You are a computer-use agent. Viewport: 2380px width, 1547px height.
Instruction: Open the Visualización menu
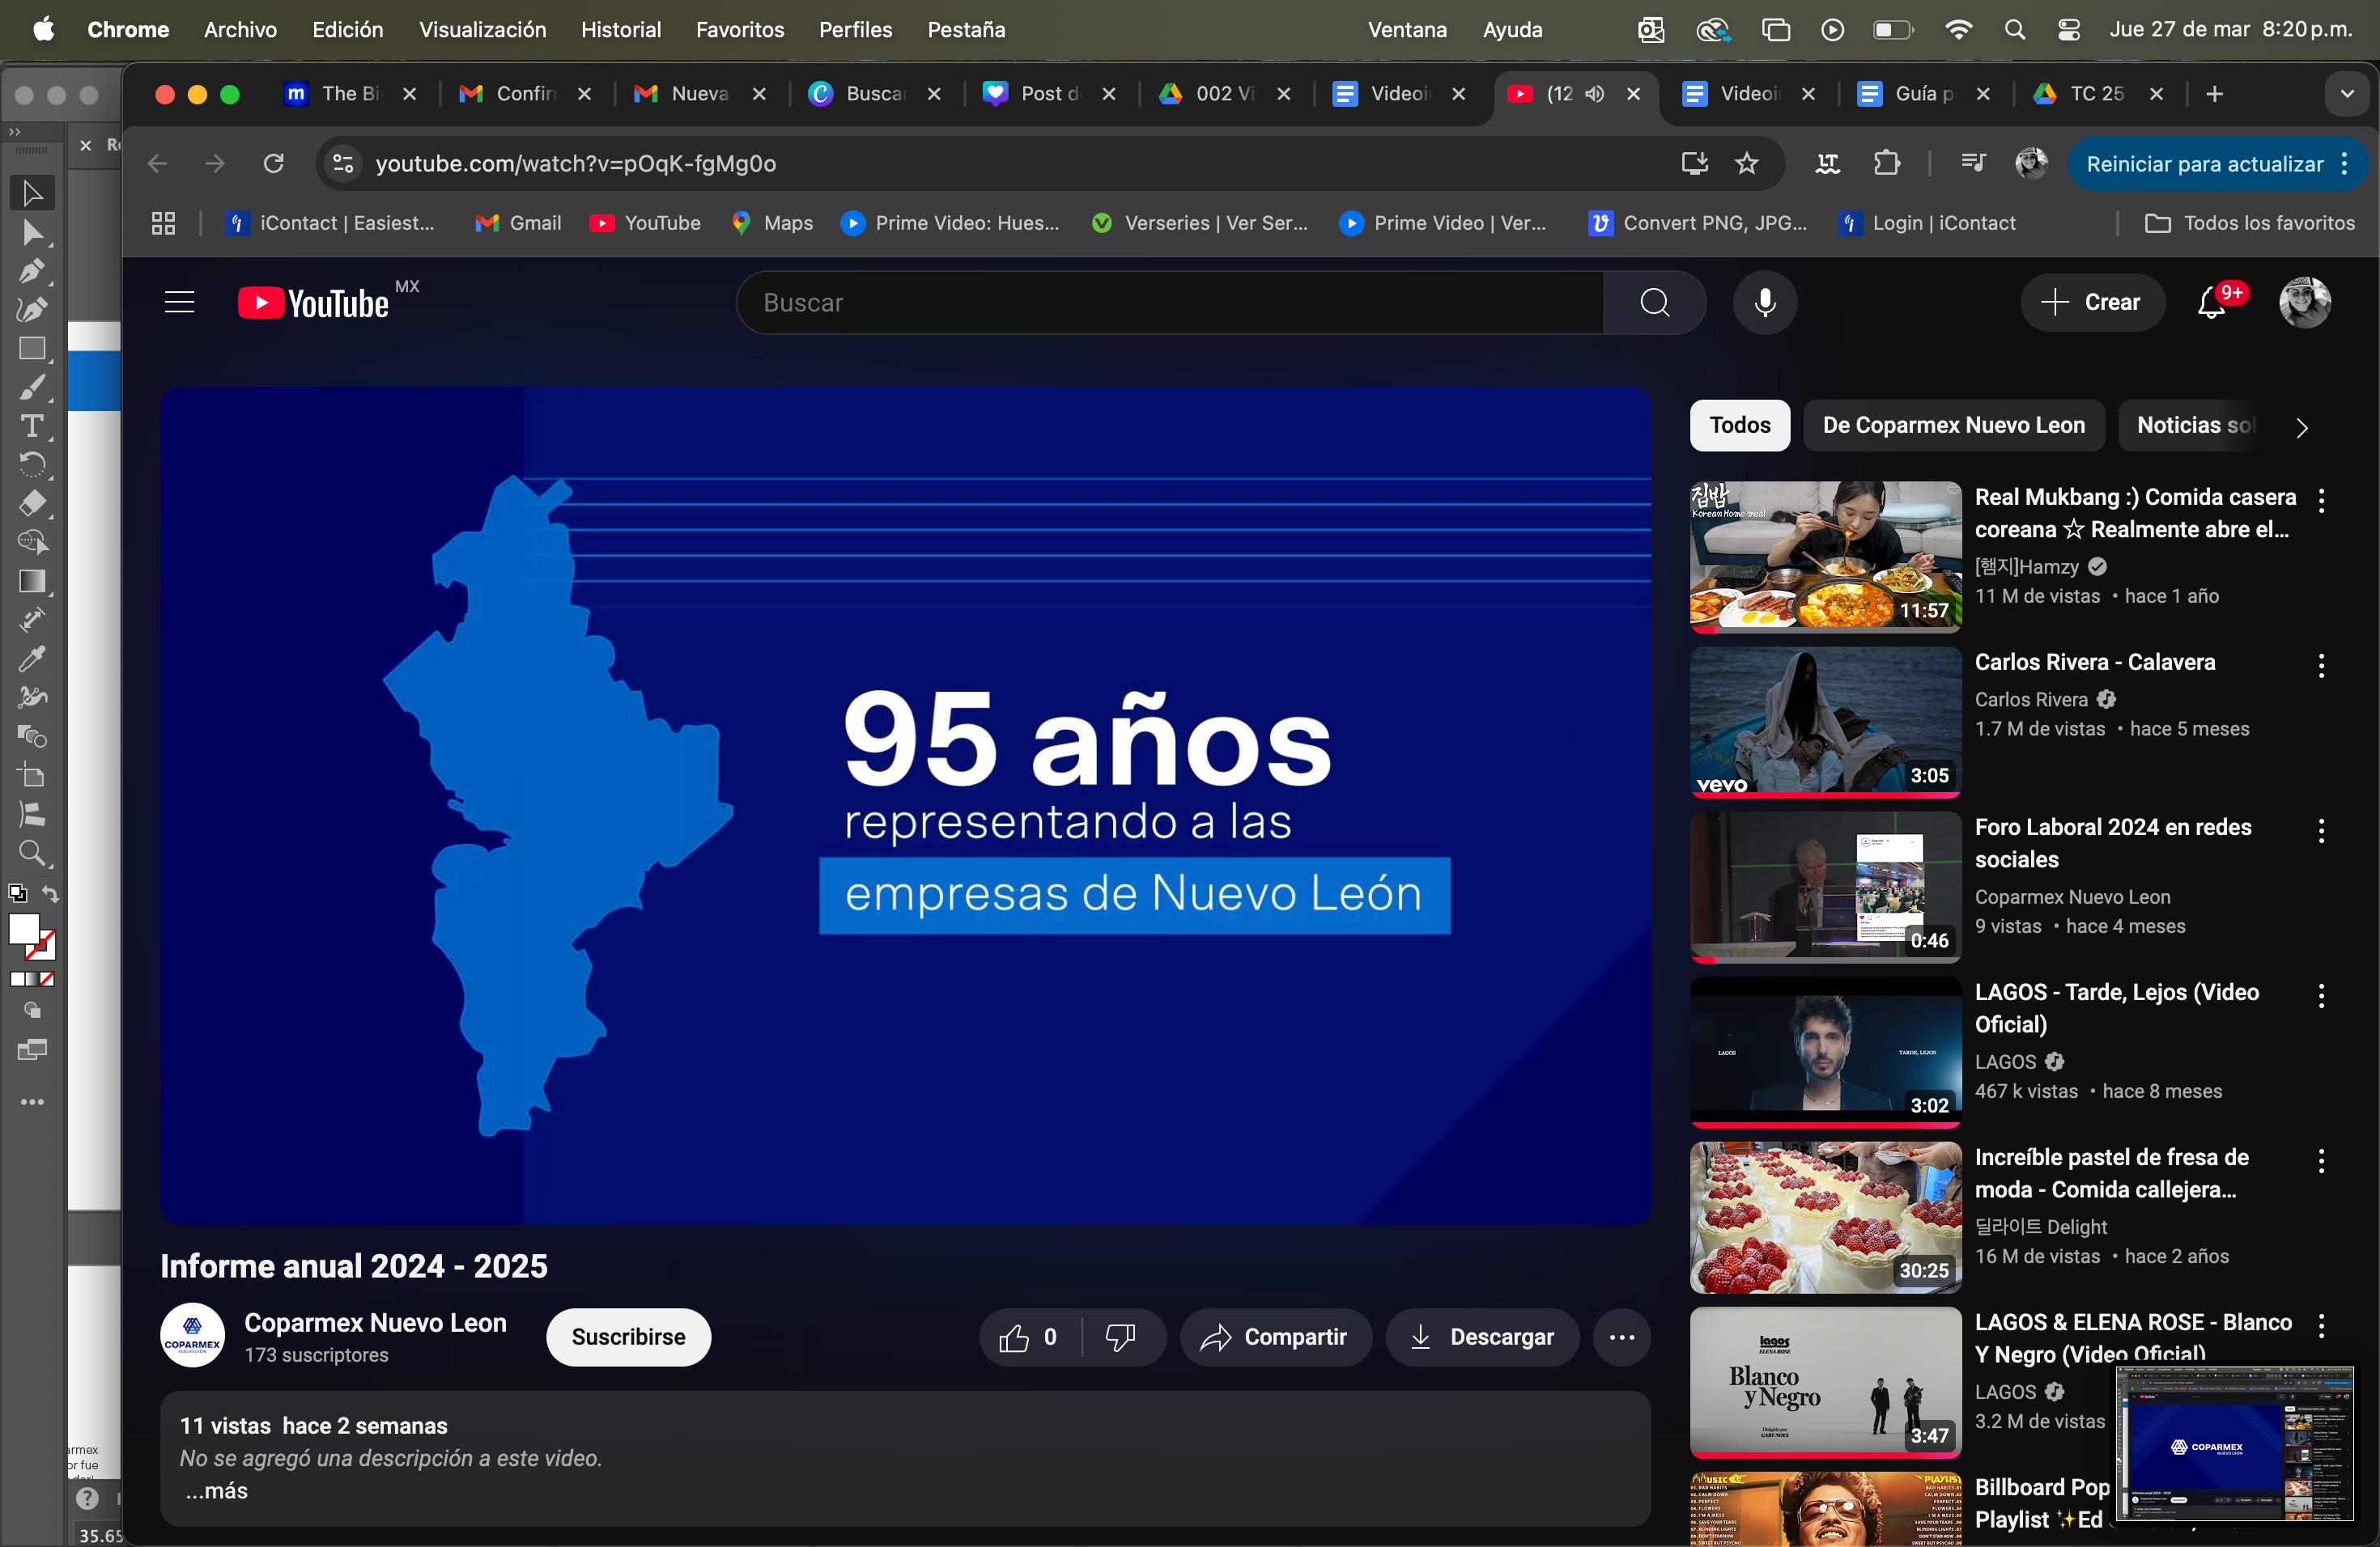click(482, 30)
